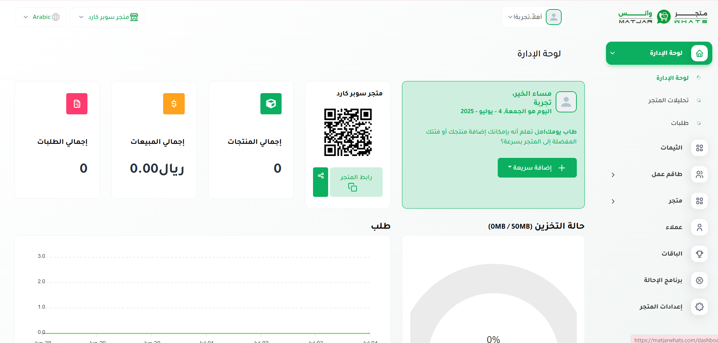Image resolution: width=718 pixels, height=343 pixels.
Task: Click the 0.00 ريال sales value
Action: [157, 168]
